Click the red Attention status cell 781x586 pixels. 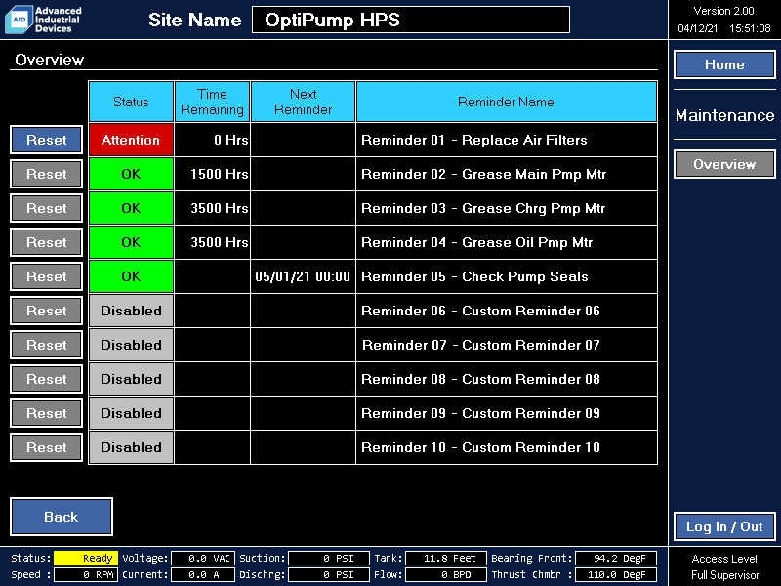point(131,140)
